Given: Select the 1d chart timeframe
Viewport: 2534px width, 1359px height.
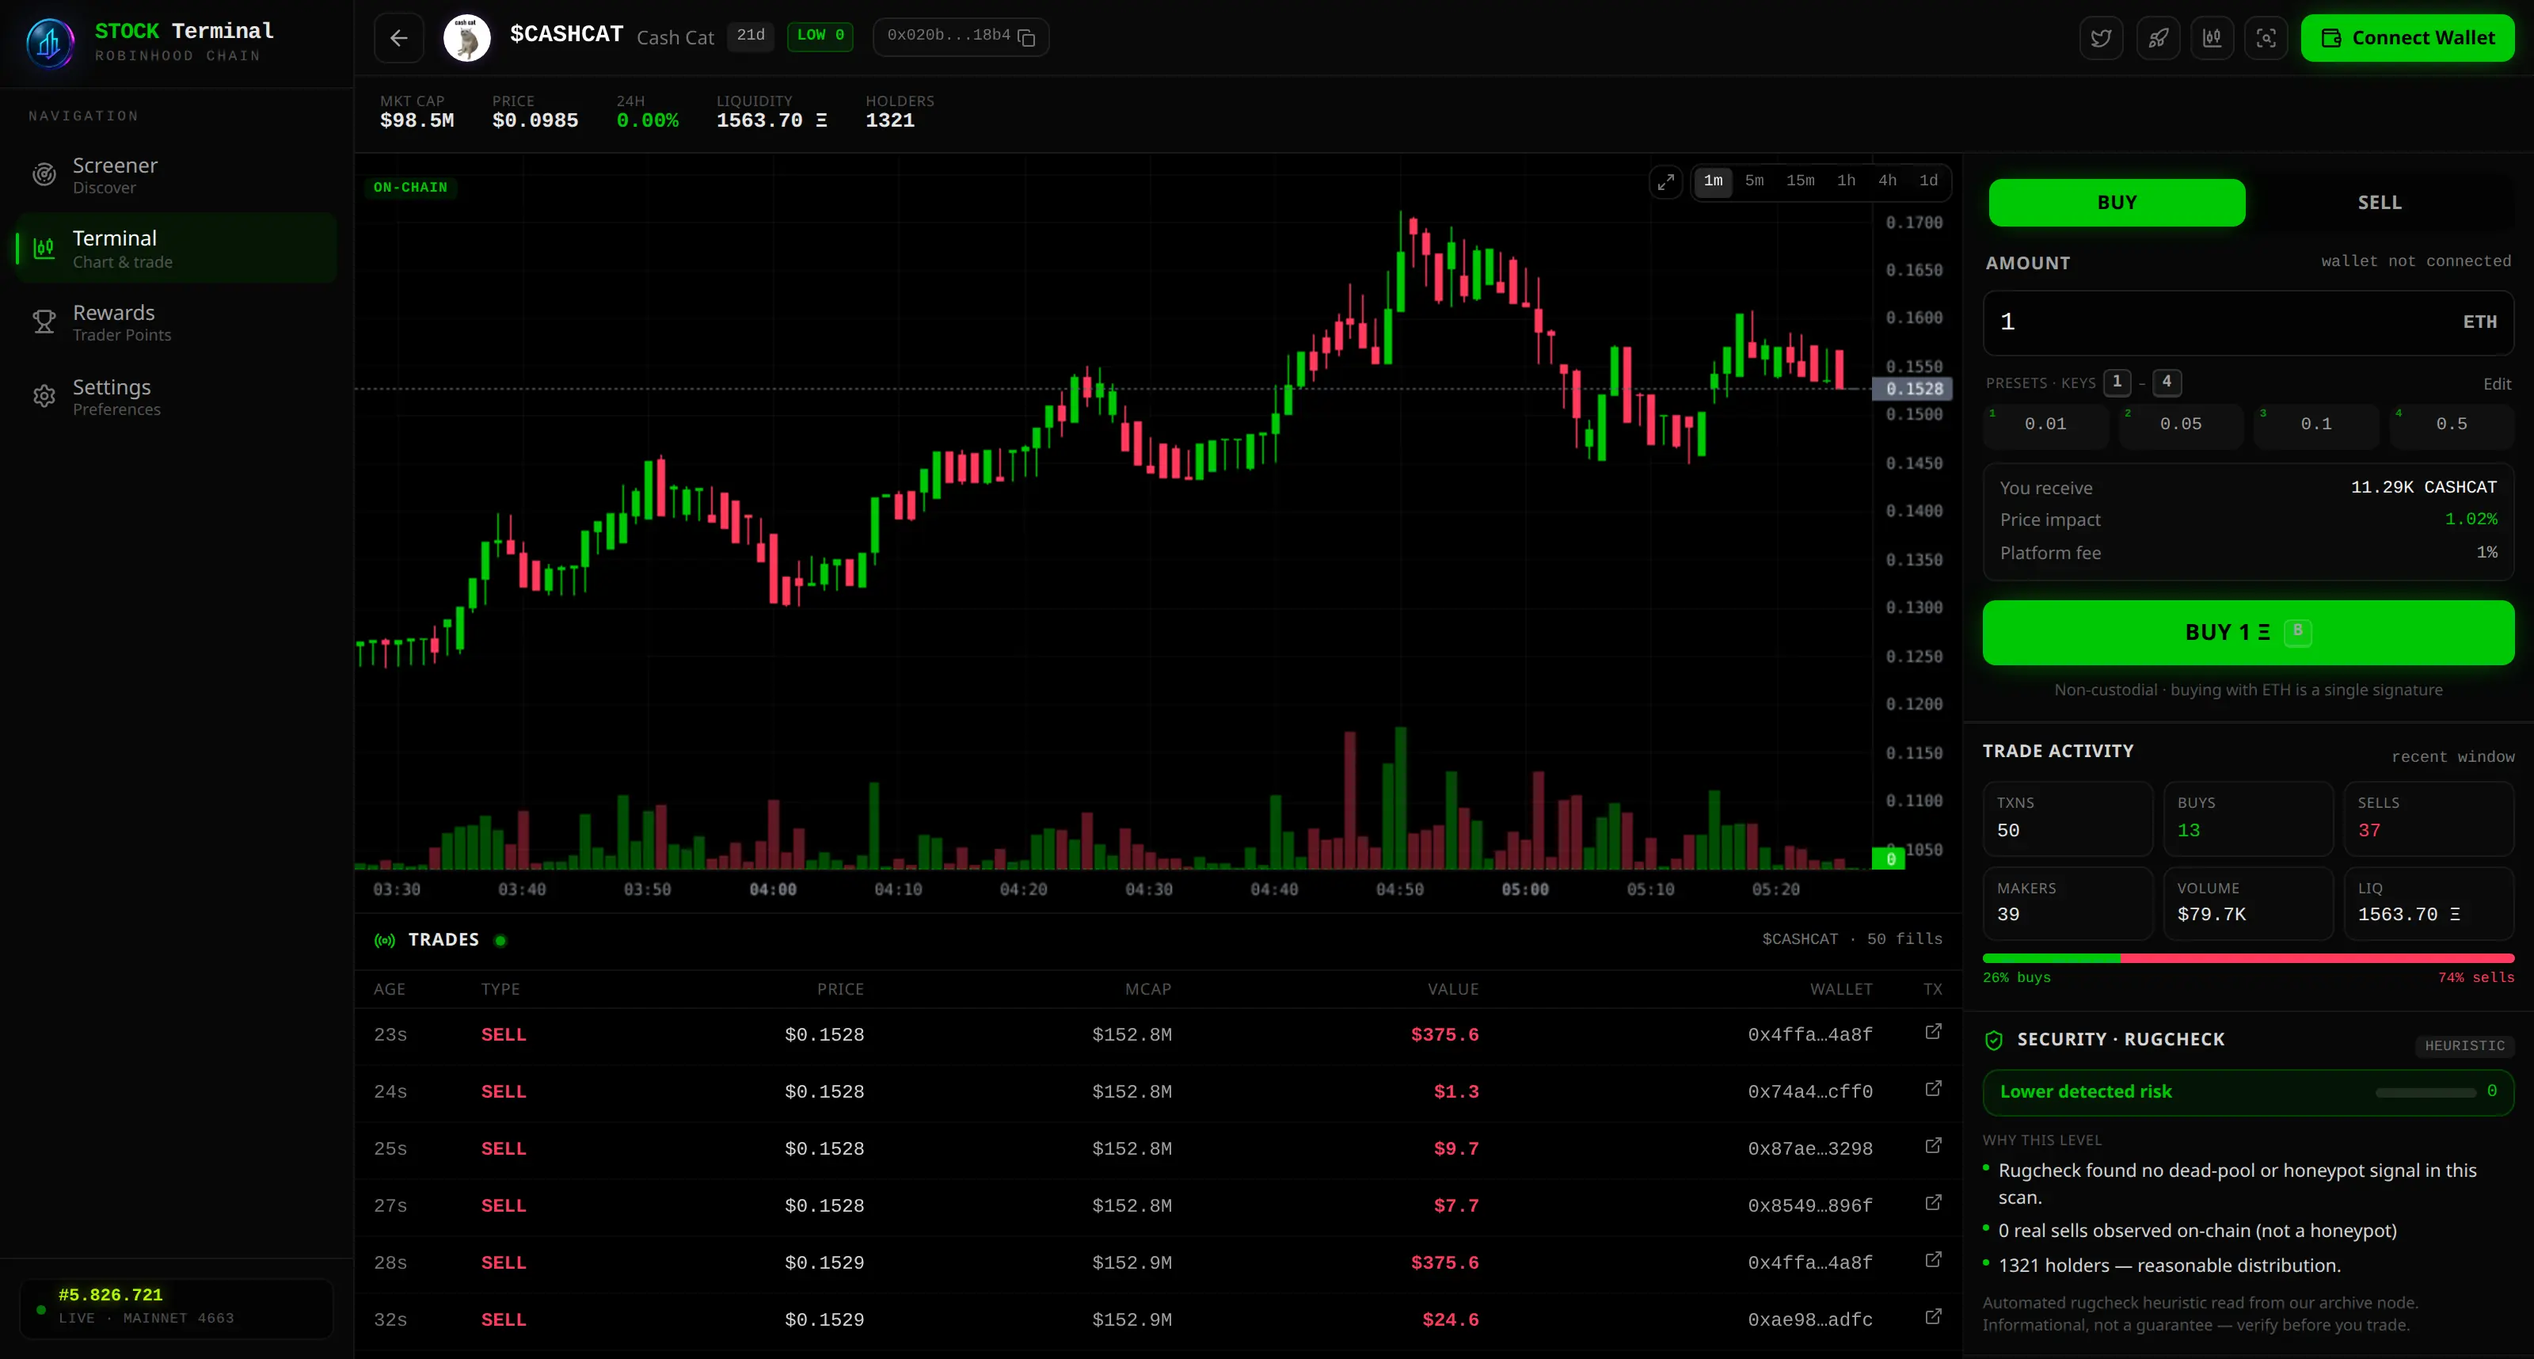Looking at the screenshot, I should (x=1928, y=181).
